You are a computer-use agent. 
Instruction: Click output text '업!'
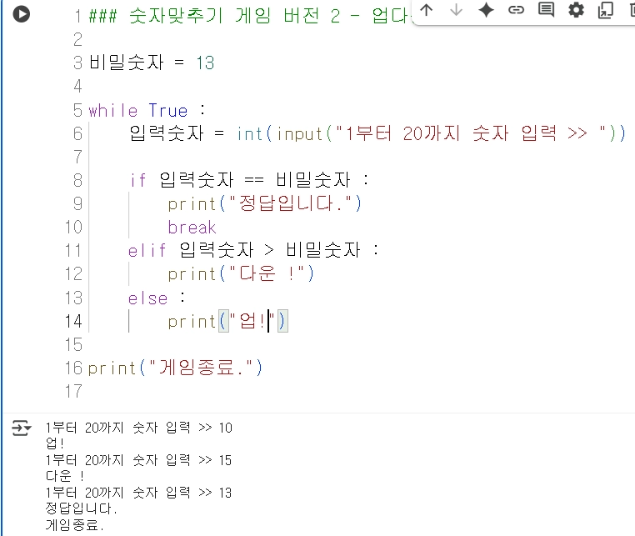(55, 443)
